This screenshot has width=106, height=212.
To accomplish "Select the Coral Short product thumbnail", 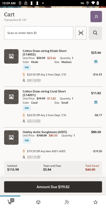I will click(11, 97).
